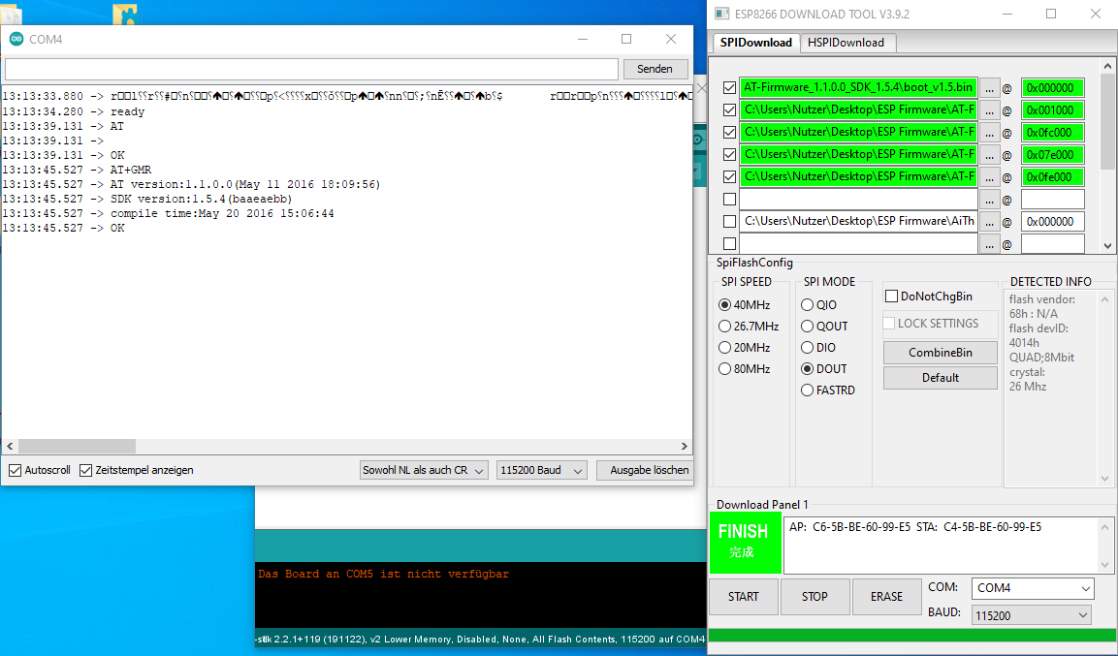This screenshot has width=1118, height=656.
Task: Click the ERASE button
Action: 886,597
